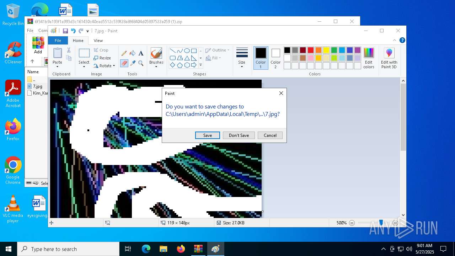The image size is (455, 256).
Task: Choose the Curve shape
Action: (180, 50)
